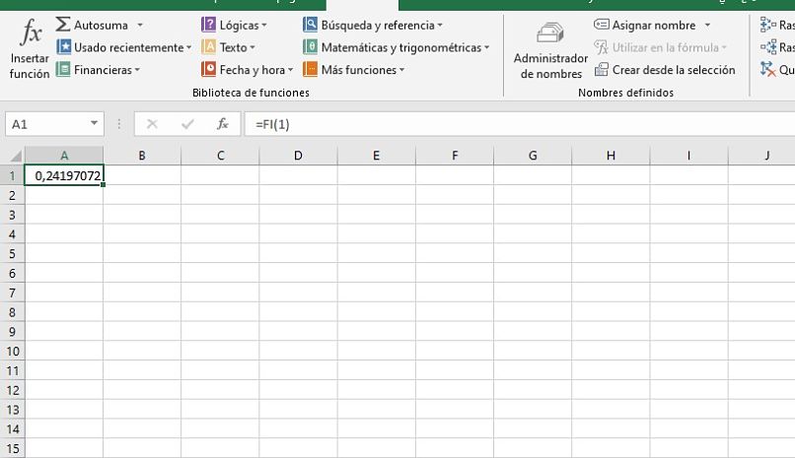Expand the Autosuma dropdown arrow
Screen dimensions: 795x458
140,25
